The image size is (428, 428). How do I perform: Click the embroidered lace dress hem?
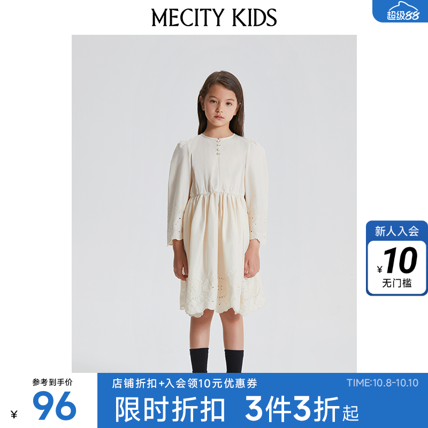[223, 295]
